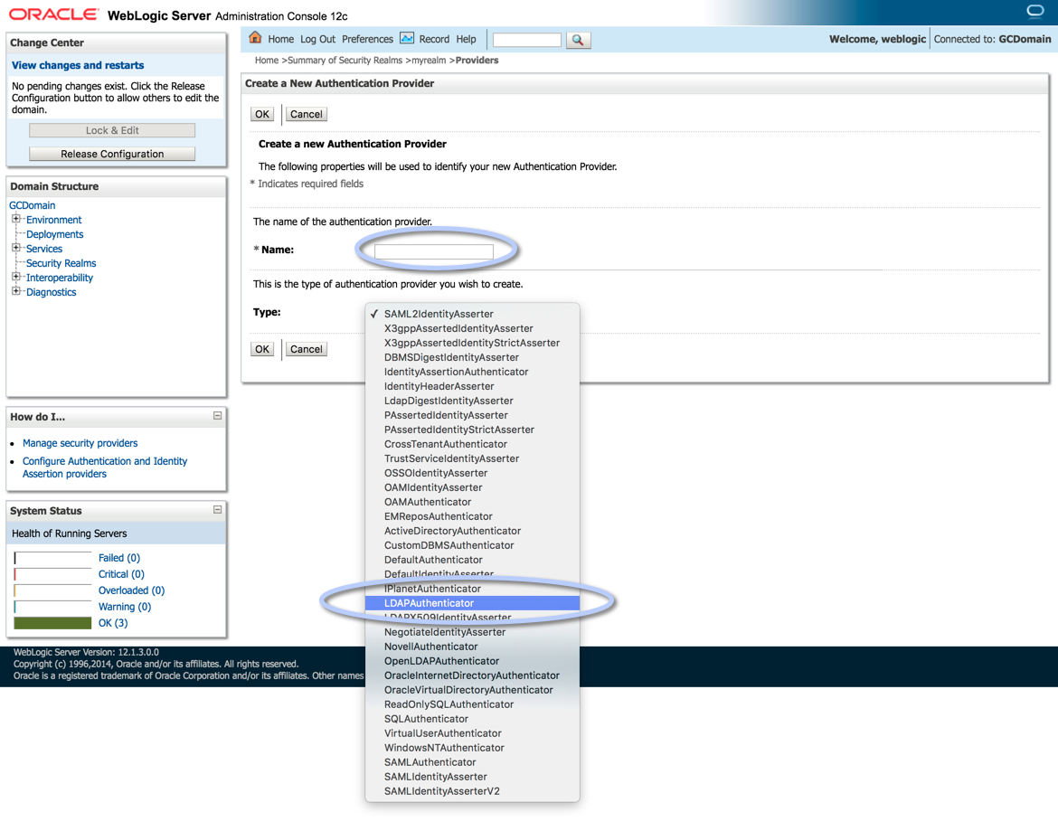Choose NegotiateIdentityAsserter option
Image resolution: width=1058 pixels, height=831 pixels.
[472, 632]
